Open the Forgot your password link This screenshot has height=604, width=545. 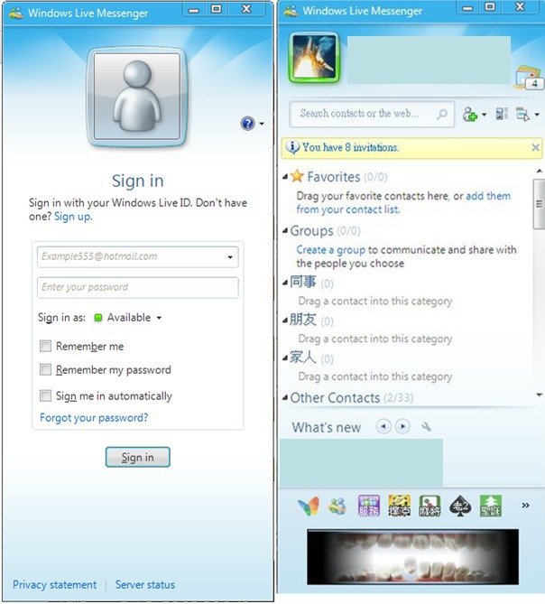point(94,417)
